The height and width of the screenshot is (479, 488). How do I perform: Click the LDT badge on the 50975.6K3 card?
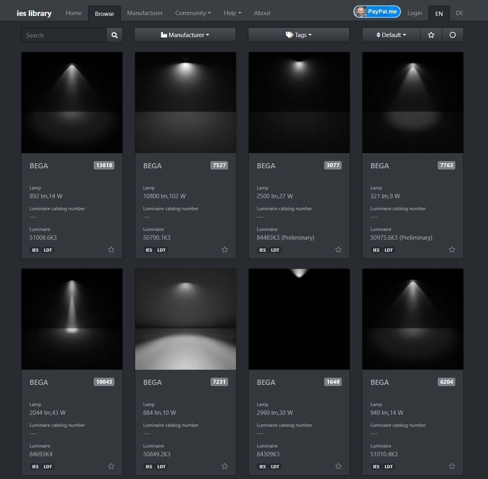(389, 250)
